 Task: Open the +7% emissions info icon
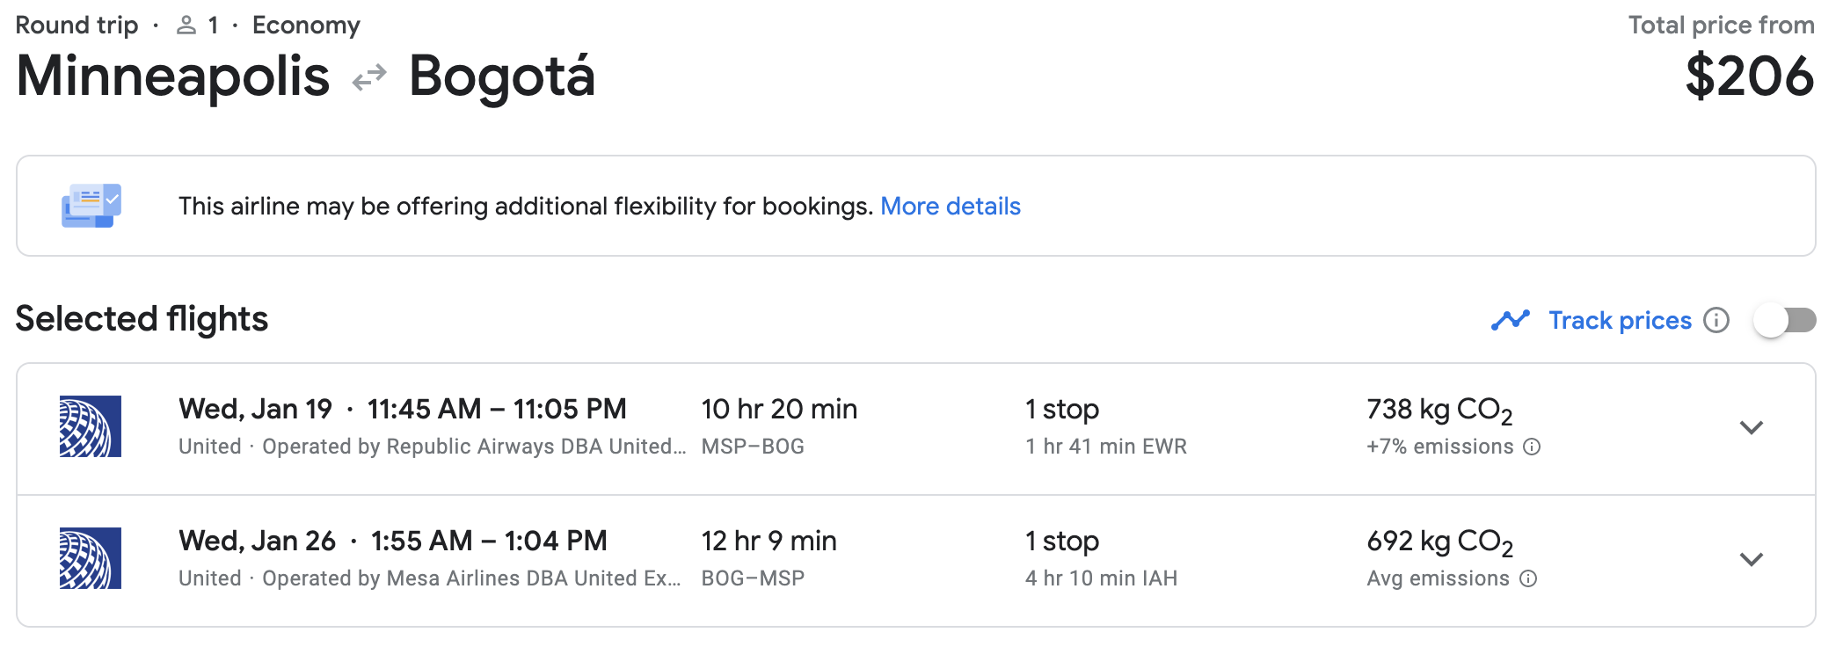tap(1533, 447)
